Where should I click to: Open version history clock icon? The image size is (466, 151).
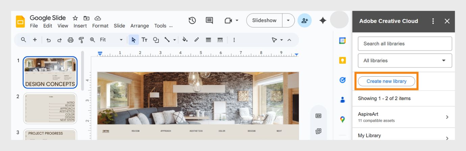tap(192, 21)
